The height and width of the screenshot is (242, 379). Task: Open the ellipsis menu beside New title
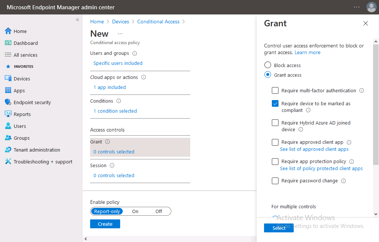click(120, 34)
